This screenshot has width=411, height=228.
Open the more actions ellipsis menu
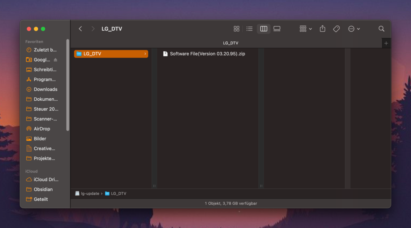tap(354, 29)
